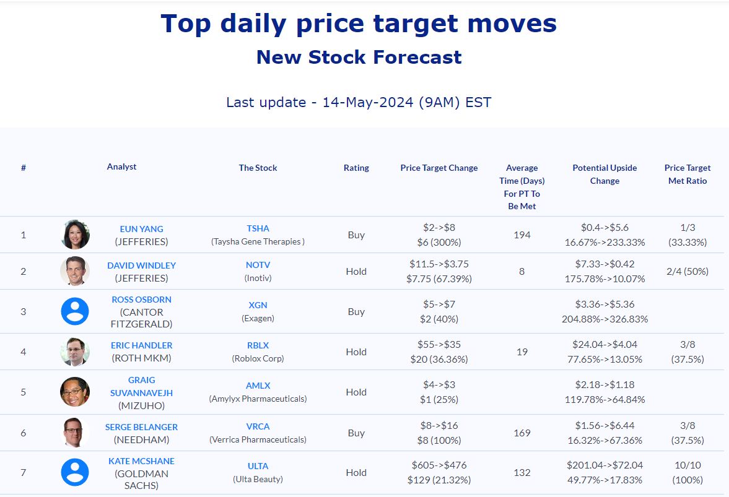The height and width of the screenshot is (497, 729).
Task: Open the AMLX stock link
Action: tap(258, 386)
